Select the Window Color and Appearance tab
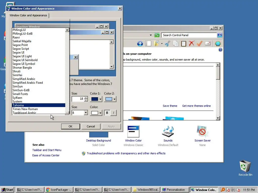The image size is (258, 193). tap(28, 15)
